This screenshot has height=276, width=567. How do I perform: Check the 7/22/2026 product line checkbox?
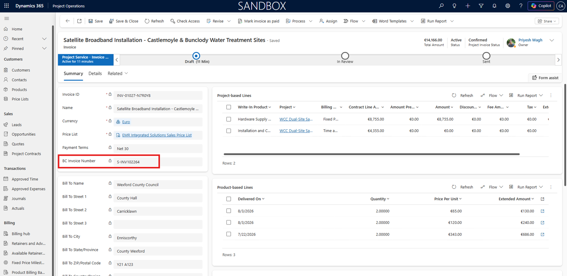(x=229, y=234)
